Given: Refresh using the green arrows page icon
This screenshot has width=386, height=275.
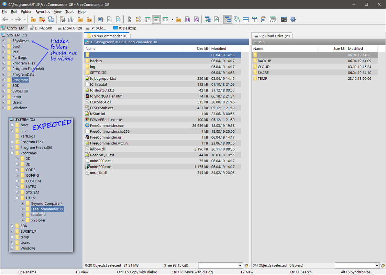Looking at the screenshot, I should pos(217,20).
